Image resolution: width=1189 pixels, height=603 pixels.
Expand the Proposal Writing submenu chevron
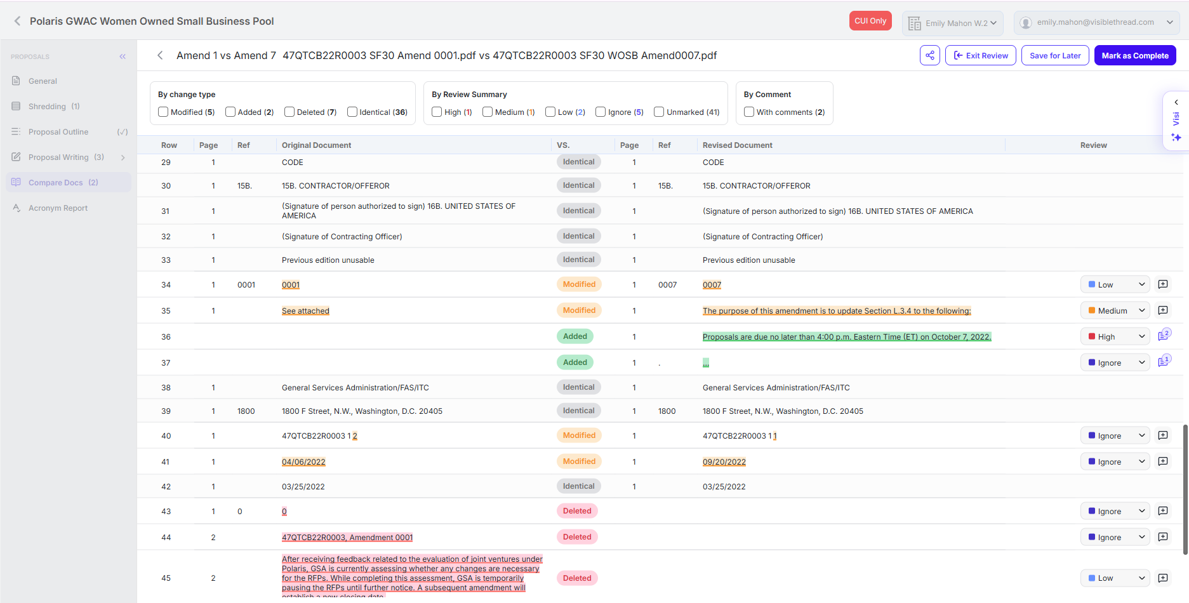click(123, 157)
